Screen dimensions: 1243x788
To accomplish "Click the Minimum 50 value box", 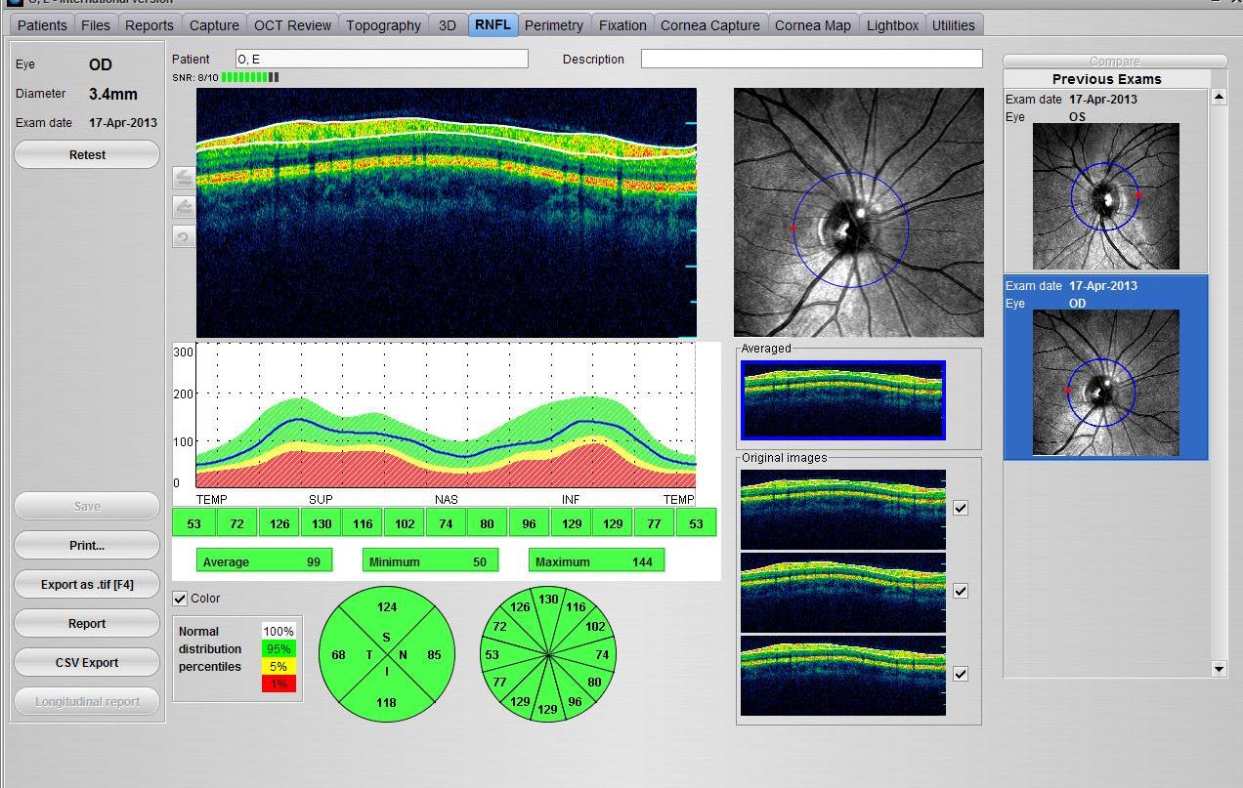I will tap(430, 561).
